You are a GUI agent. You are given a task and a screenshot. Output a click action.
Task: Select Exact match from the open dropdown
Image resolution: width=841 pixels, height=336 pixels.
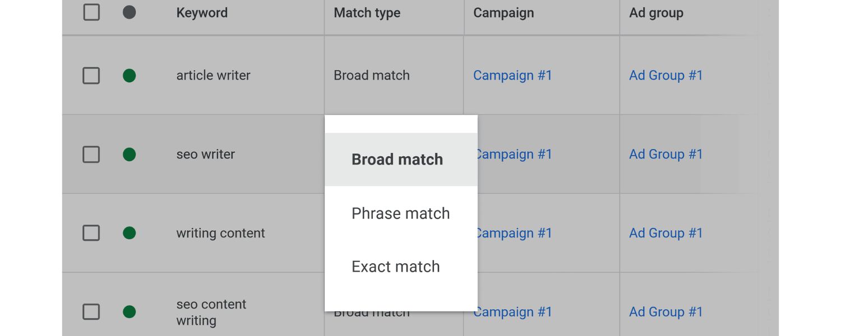[395, 267]
